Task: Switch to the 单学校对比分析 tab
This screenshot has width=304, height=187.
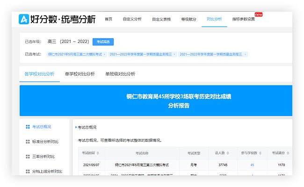Action: point(80,74)
